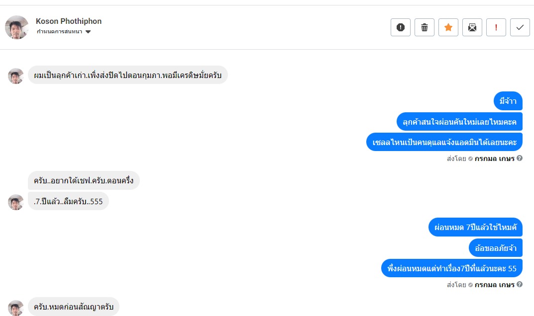Viewport: 534px width, 316px height.
Task: Select the มีจ้าา message bubble
Action: [x=508, y=101]
